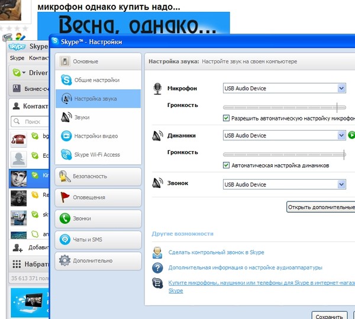Open the Звонок device dropdown
Viewport: 355px width, 319px height.
pos(285,184)
